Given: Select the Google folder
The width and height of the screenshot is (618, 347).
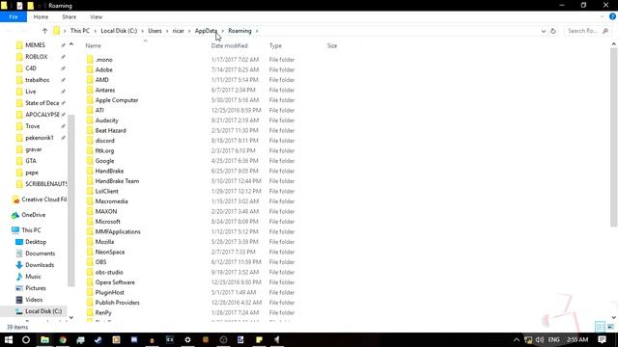Looking at the screenshot, I should [x=104, y=161].
